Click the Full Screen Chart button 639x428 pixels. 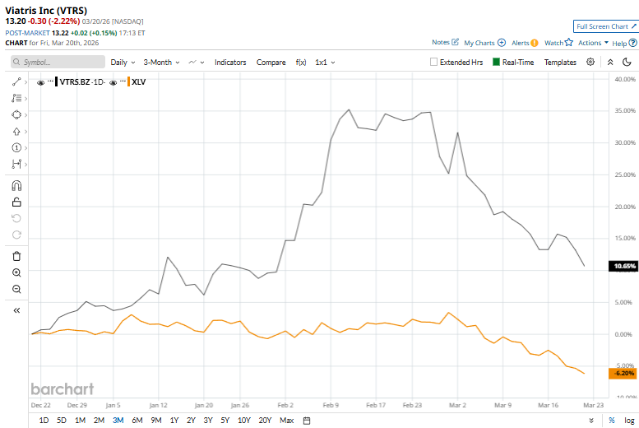605,26
